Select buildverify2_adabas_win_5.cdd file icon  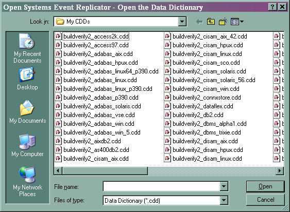click(58, 132)
